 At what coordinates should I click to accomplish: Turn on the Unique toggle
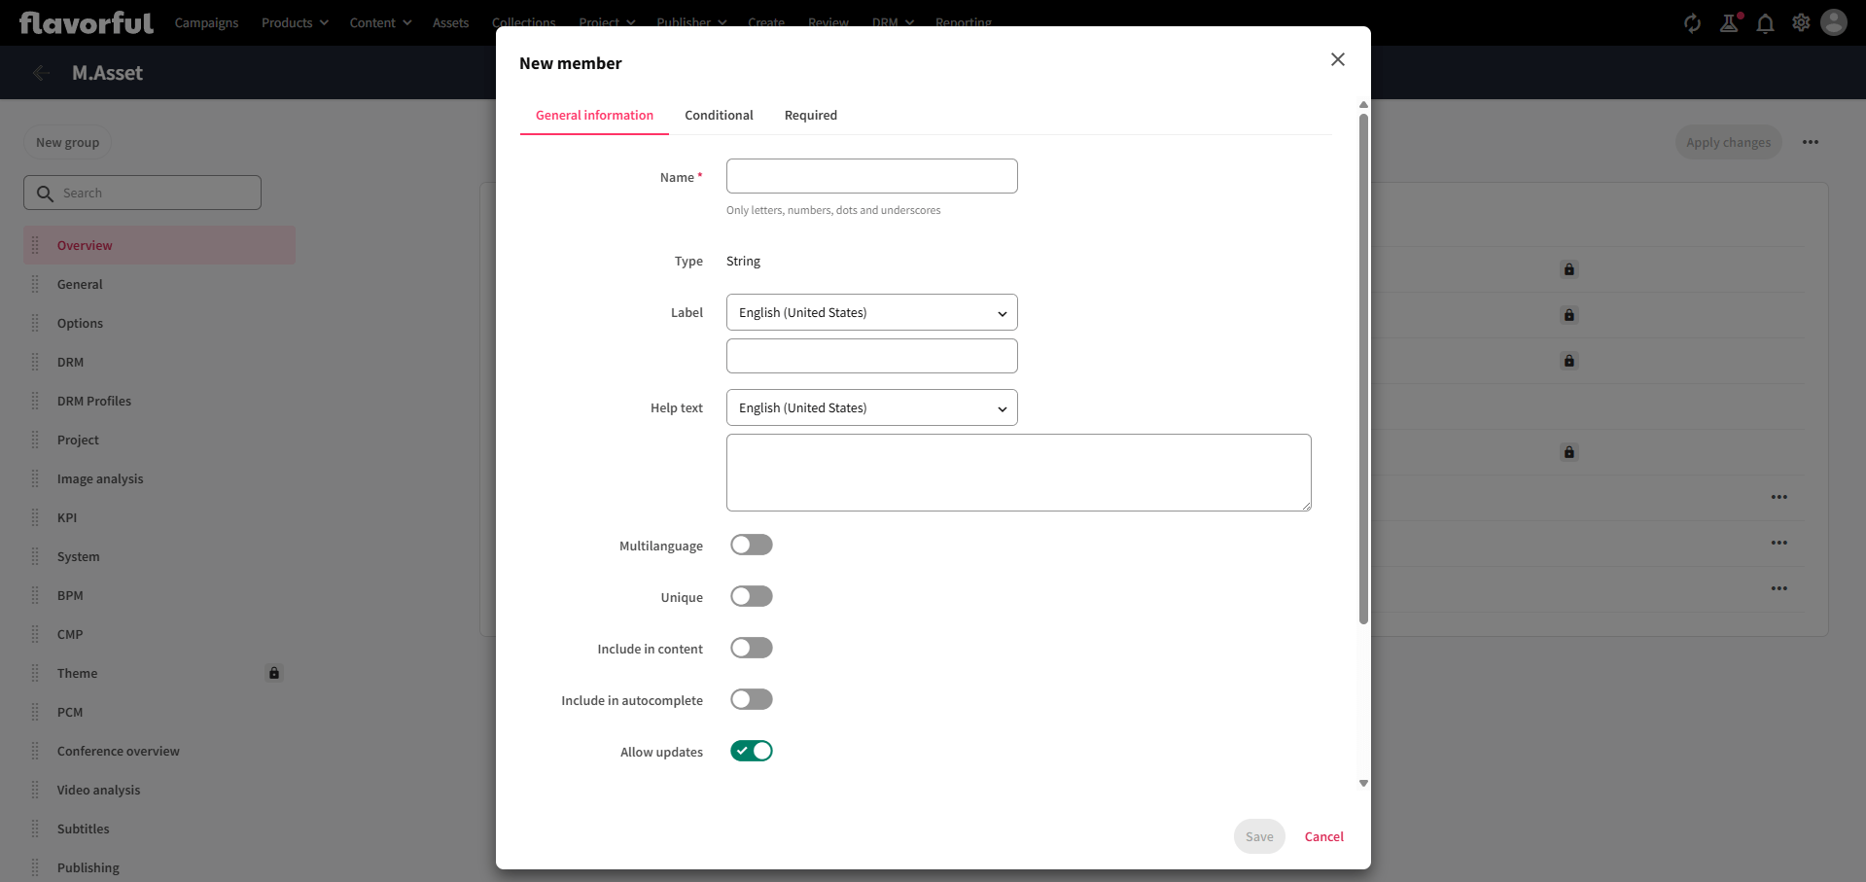point(752,596)
